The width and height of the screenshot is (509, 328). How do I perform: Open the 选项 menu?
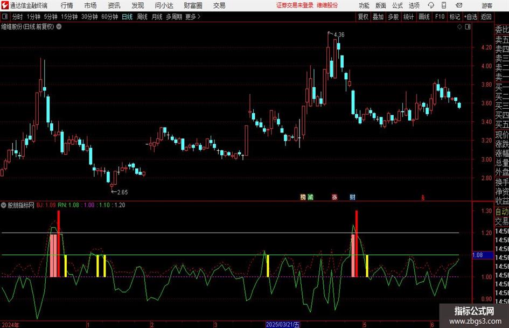[414, 5]
